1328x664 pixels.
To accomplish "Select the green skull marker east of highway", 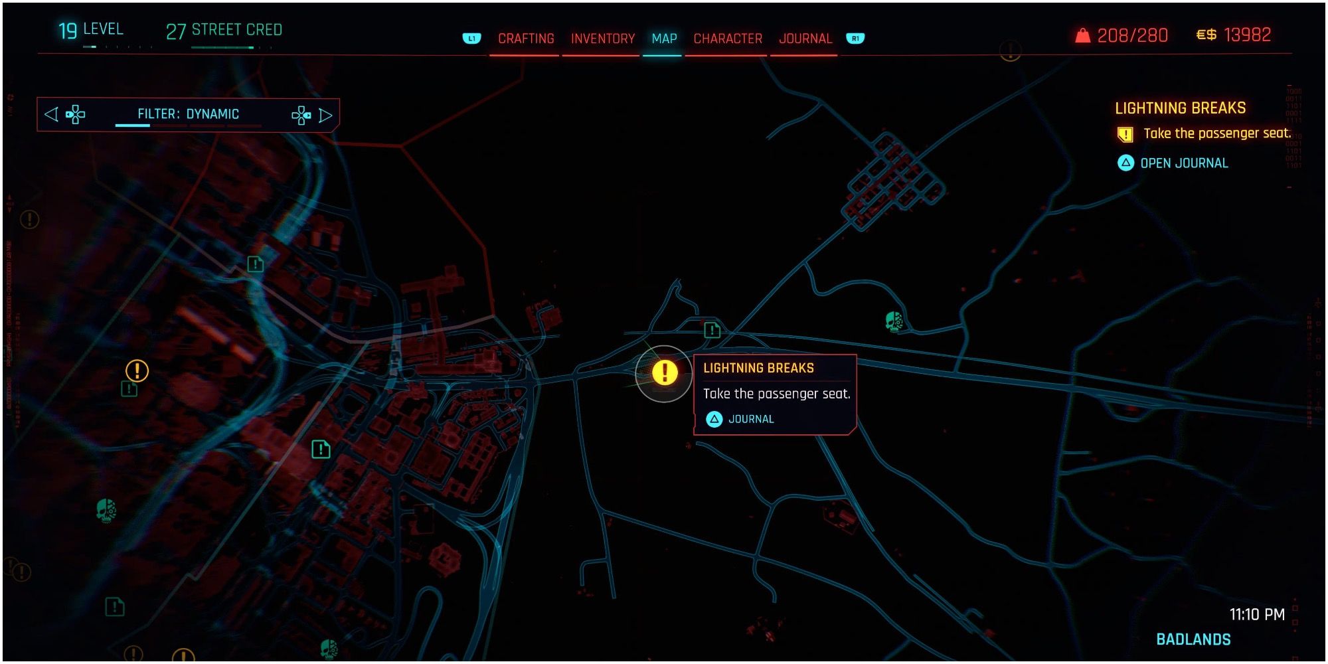I will pyautogui.click(x=894, y=322).
